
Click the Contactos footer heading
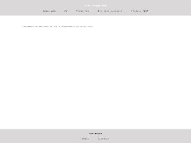point(95,133)
